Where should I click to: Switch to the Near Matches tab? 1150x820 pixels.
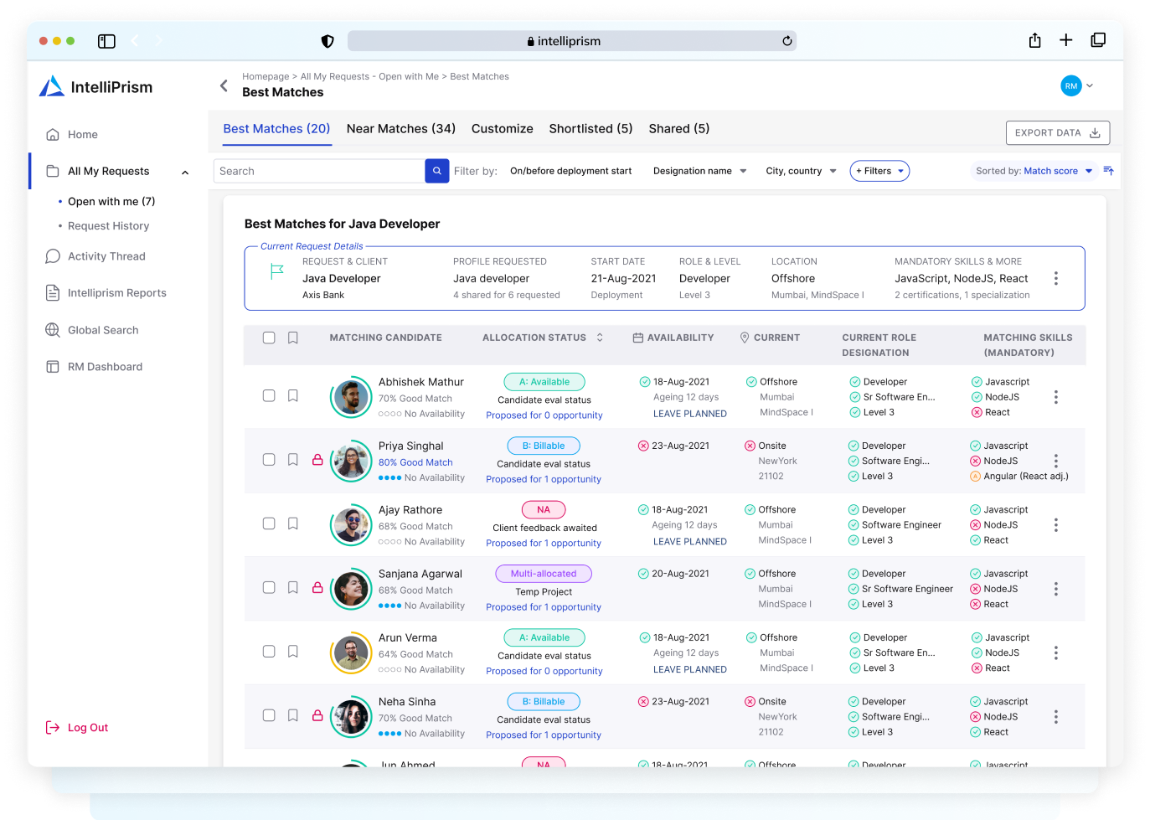(400, 128)
